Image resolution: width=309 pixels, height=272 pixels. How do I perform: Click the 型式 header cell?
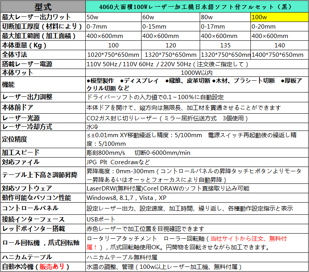click(x=43, y=7)
